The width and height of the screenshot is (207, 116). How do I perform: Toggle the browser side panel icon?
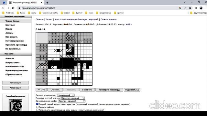[x=196, y=8]
